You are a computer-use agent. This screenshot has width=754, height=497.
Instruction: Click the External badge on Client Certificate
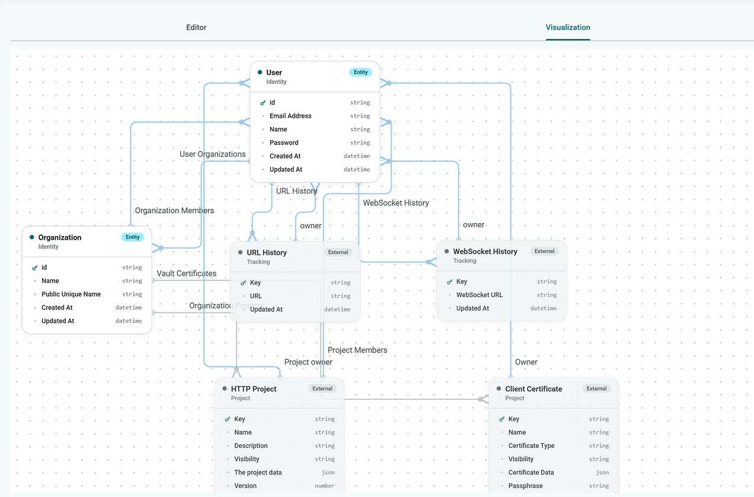(596, 389)
